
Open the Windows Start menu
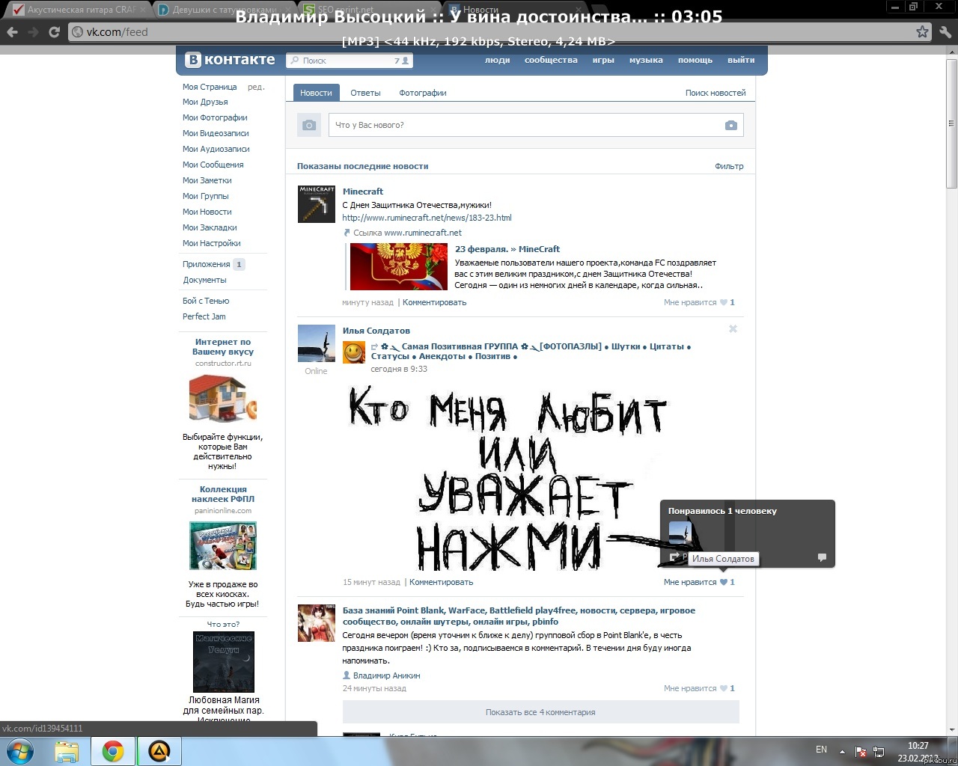click(x=19, y=750)
